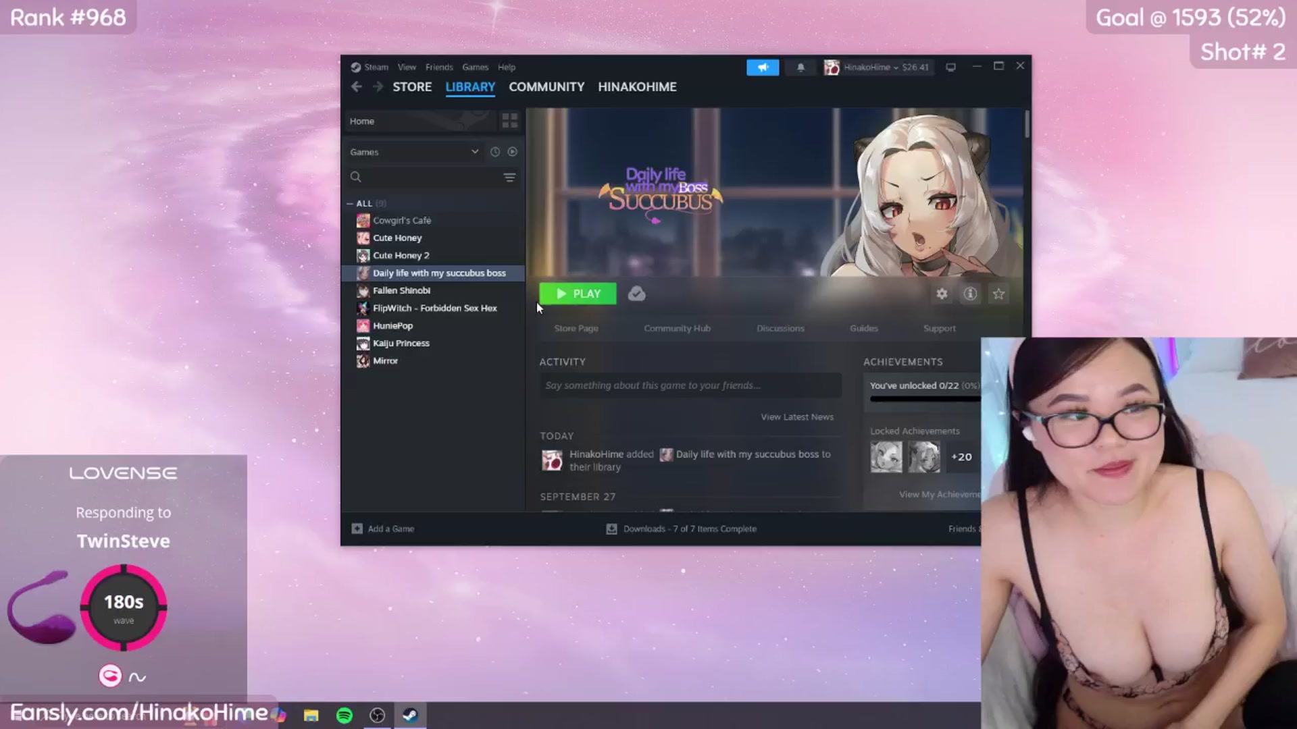Open game settings gear icon

(942, 294)
